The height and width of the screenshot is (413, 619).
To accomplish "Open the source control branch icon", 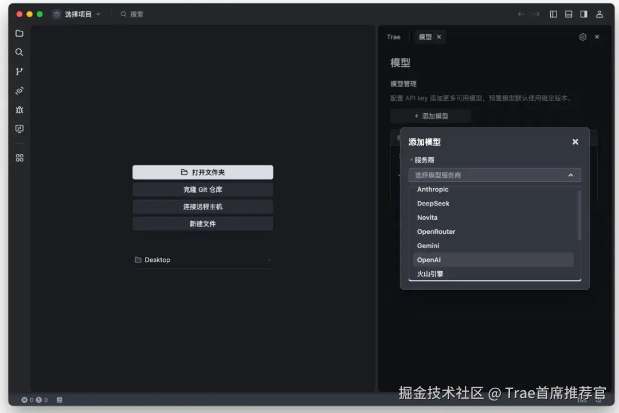I will (19, 72).
